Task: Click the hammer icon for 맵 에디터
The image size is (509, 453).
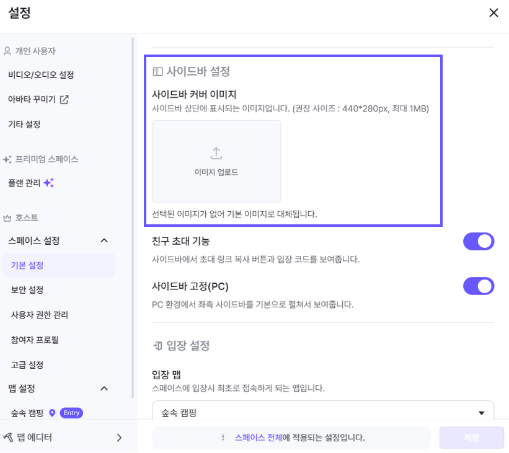Action: coord(8,438)
